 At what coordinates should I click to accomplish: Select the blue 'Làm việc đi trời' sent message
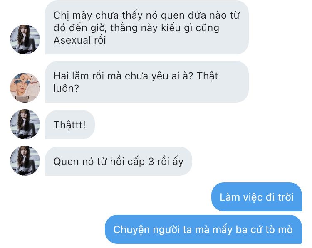(257, 197)
